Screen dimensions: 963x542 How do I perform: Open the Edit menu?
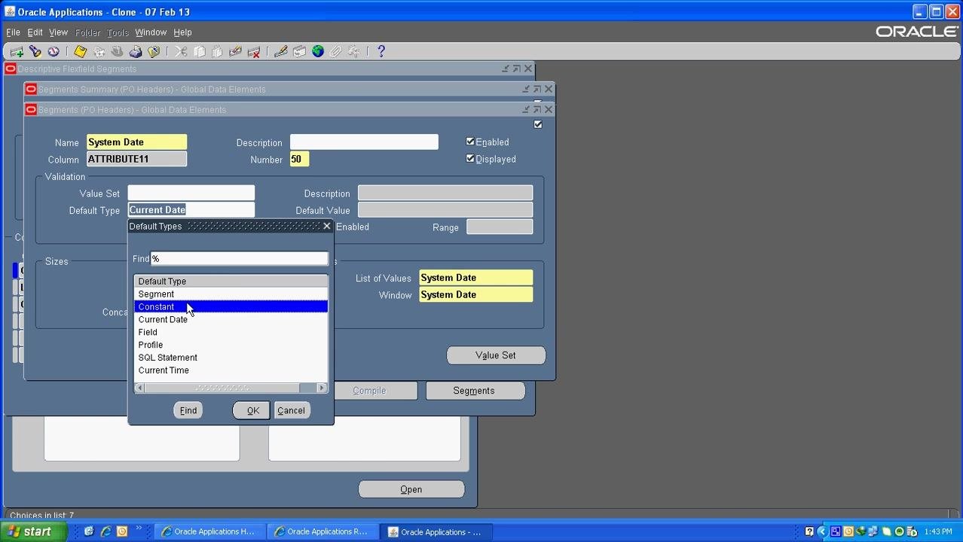[35, 32]
